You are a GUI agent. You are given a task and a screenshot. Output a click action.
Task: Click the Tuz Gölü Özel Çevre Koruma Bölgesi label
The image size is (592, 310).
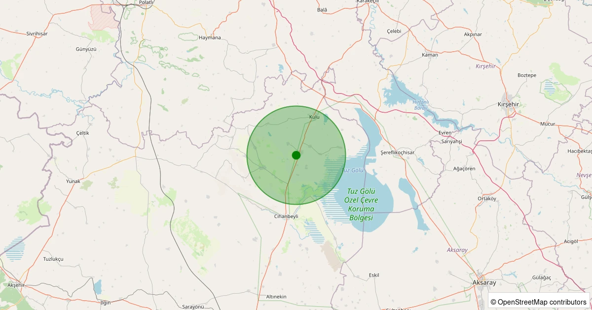pos(361,204)
